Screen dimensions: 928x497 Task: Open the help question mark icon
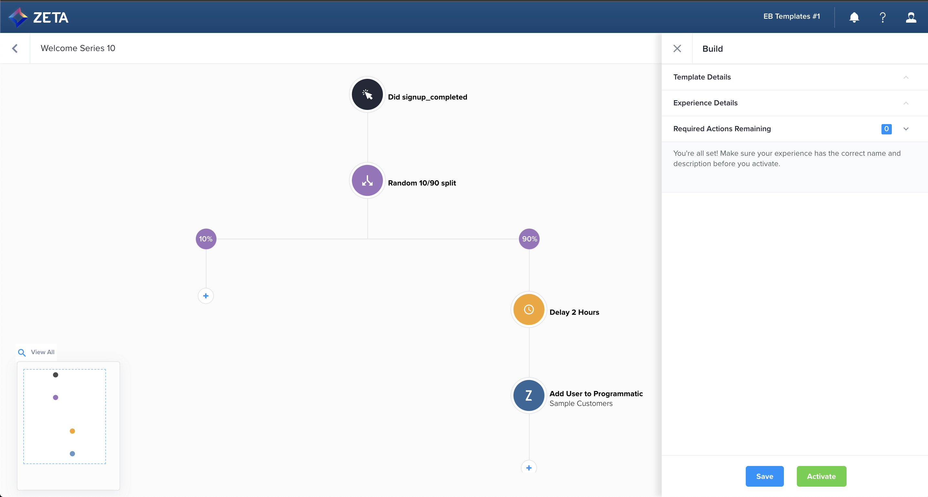click(x=883, y=17)
